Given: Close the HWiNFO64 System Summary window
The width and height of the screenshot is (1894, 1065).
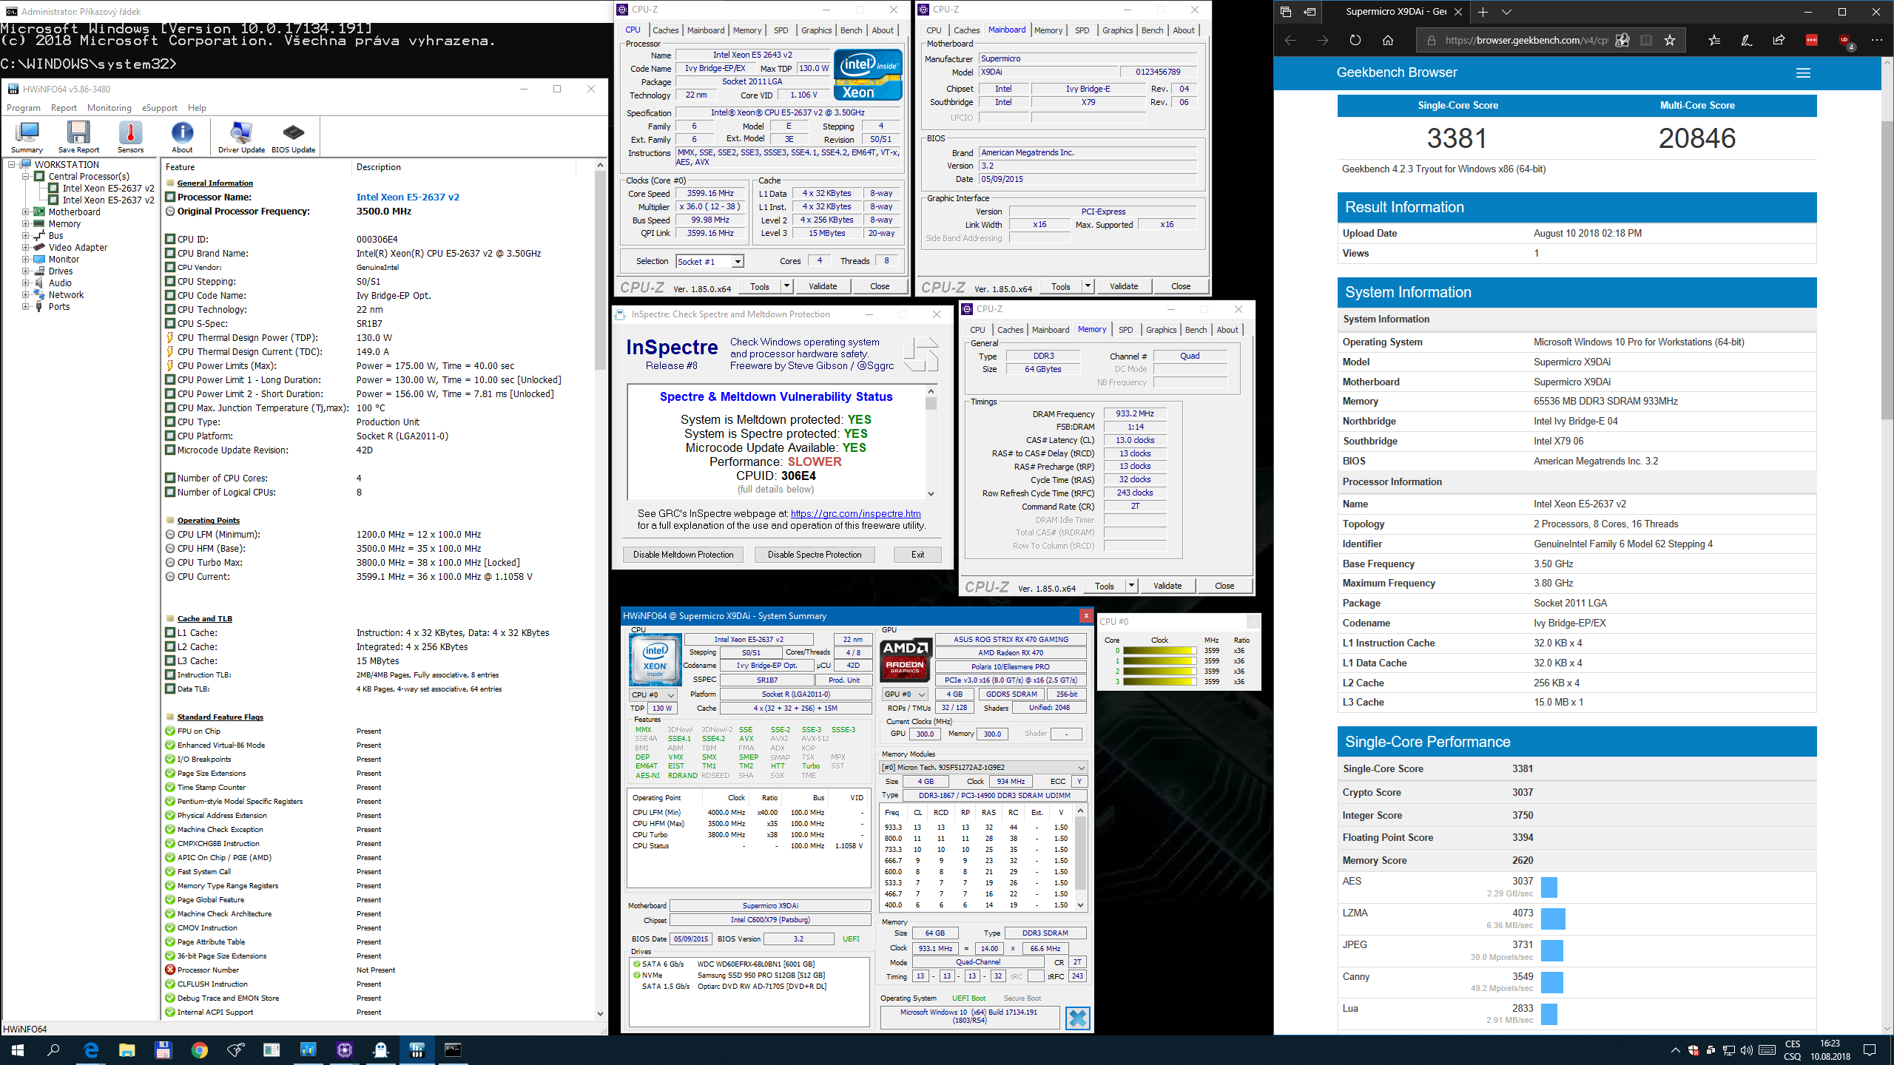Looking at the screenshot, I should click(1085, 615).
